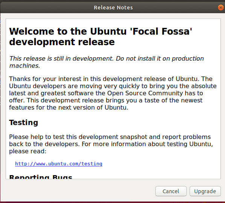The height and width of the screenshot is (203, 225).
Task: Click the 'back to the developers' sentence line
Action: coord(111,144)
